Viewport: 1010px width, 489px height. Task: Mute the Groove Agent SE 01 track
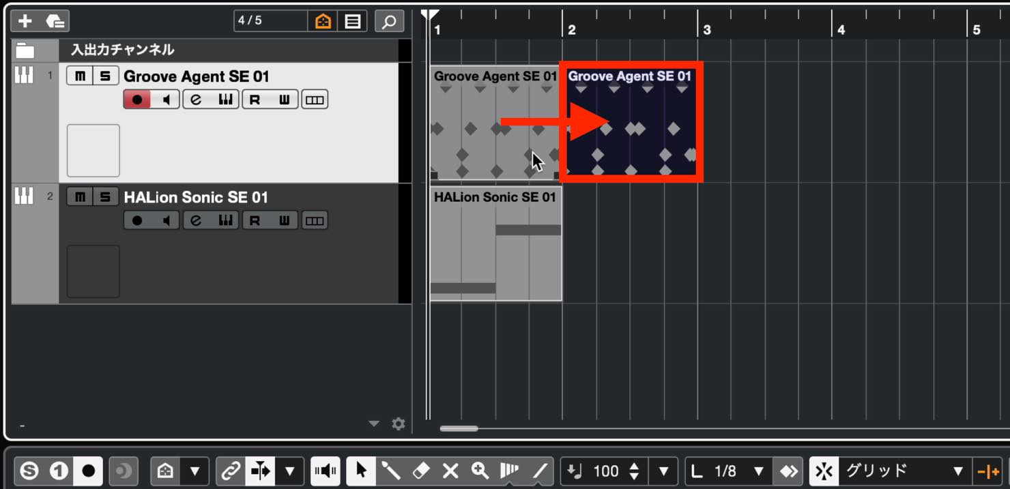point(80,76)
